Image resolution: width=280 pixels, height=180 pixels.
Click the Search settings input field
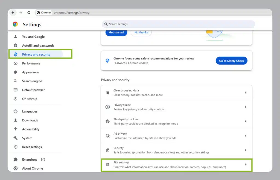coord(178,24)
